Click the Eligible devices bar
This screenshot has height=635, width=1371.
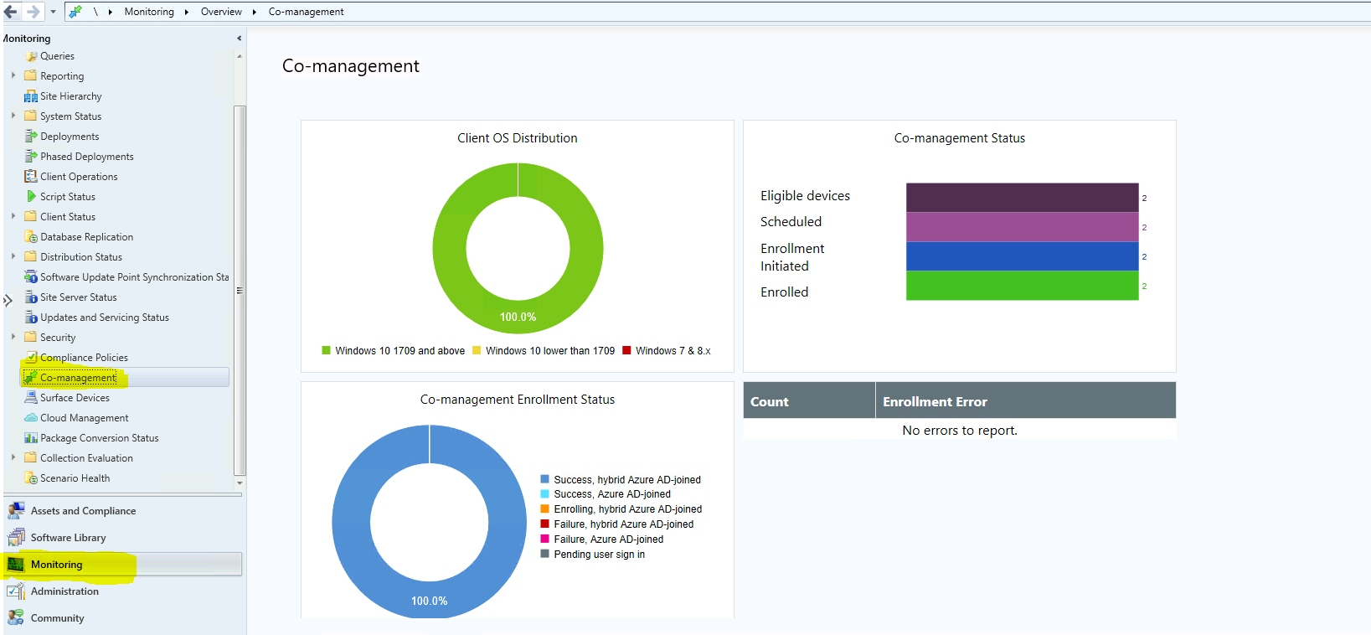point(1022,198)
